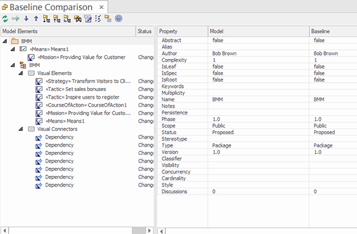Screen dimensions: 357x234
Task: Click the Visual Elements group icon
Action: point(31,73)
